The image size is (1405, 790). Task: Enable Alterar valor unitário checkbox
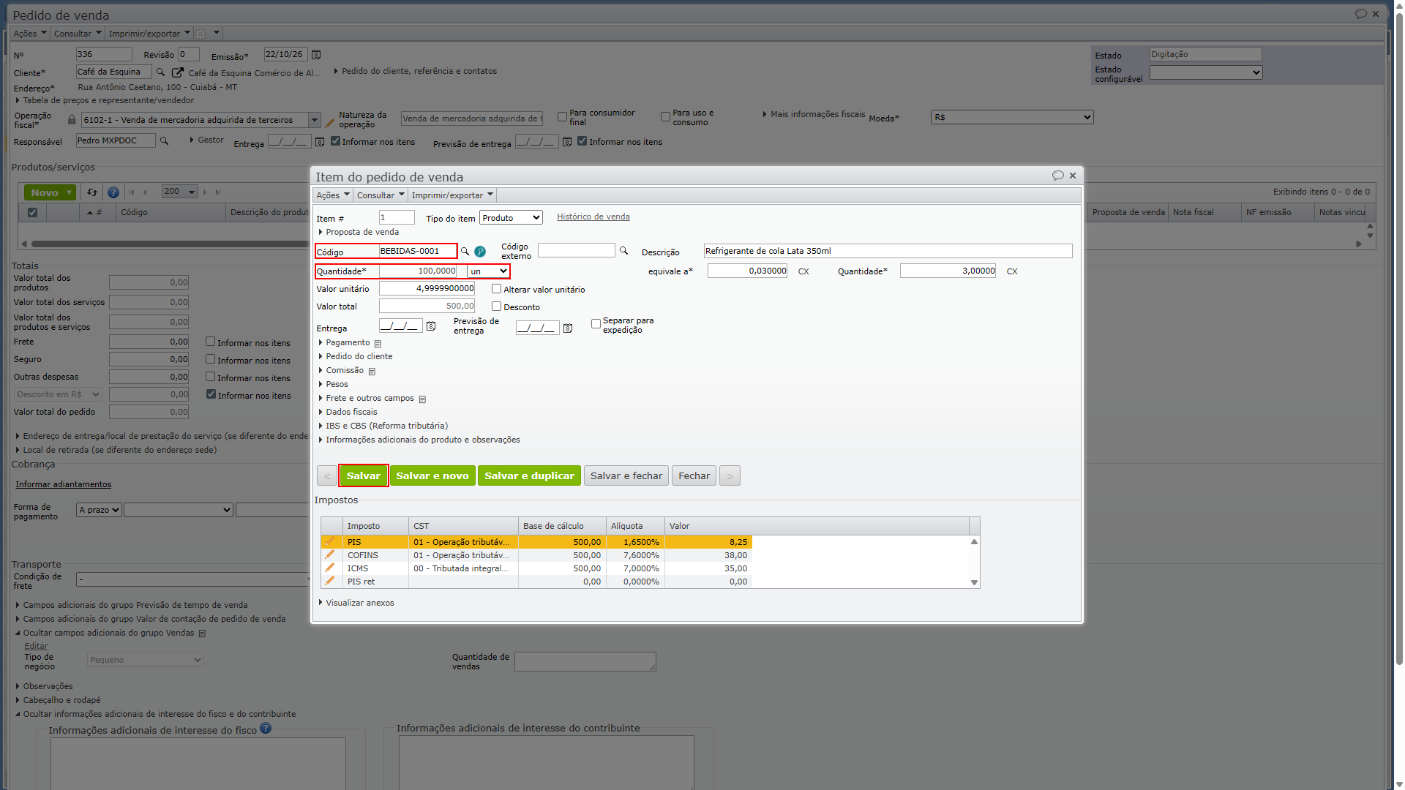tap(496, 289)
